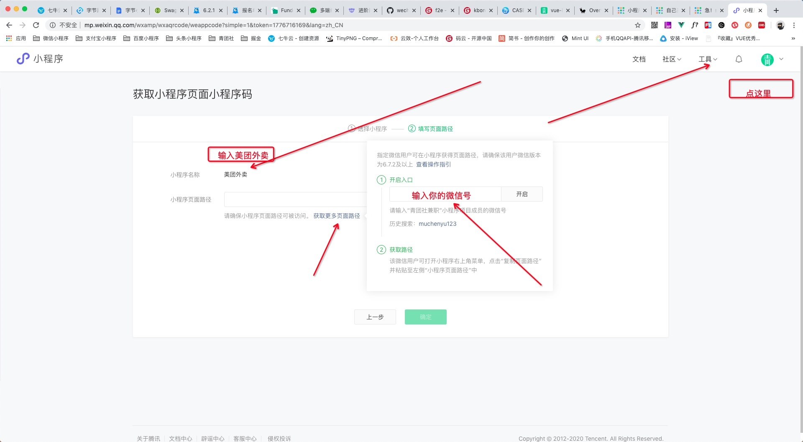Open the 手机QQAPI bookmark
The image size is (803, 442).
pos(624,38)
